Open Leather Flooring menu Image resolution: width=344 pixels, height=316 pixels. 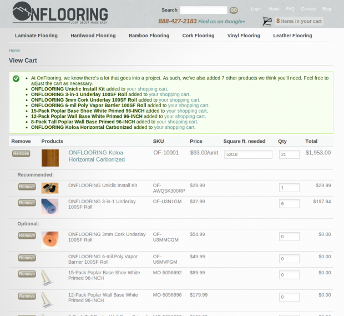[292, 36]
